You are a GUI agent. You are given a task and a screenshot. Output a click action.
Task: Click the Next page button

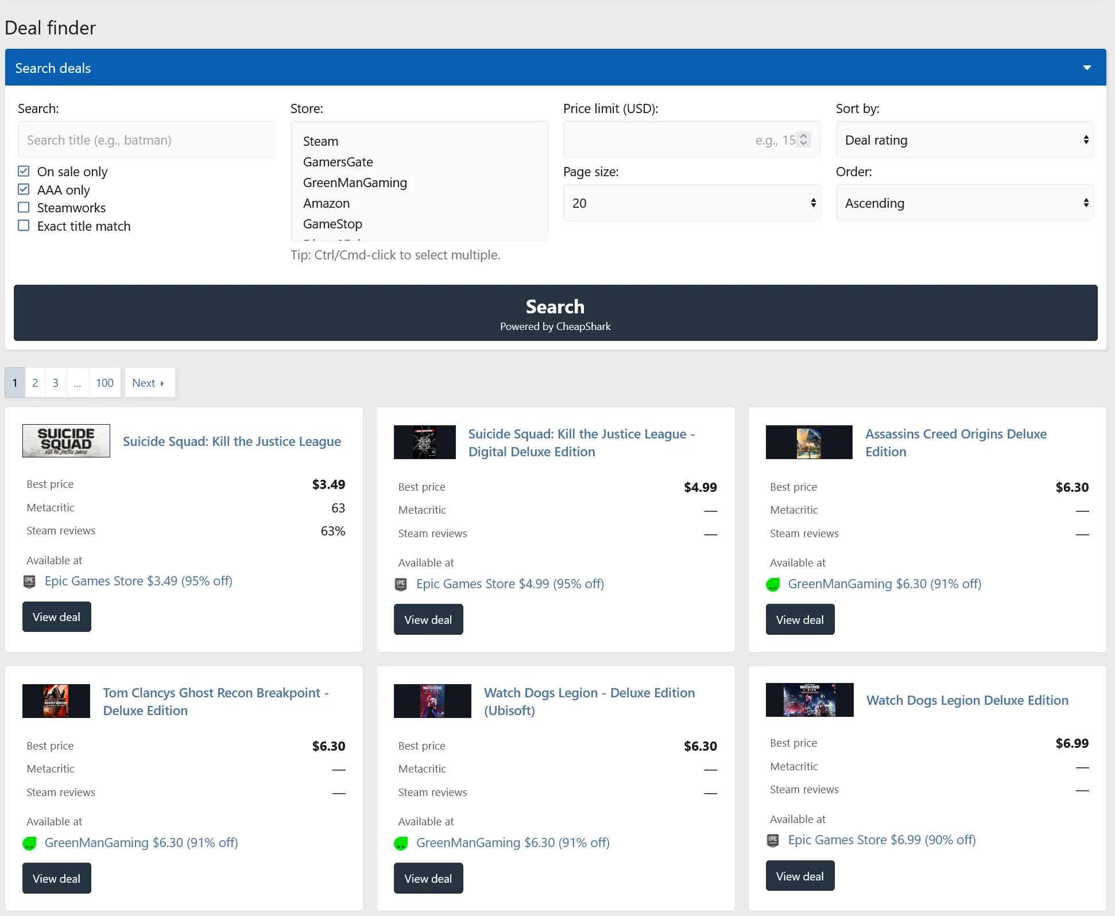coord(150,383)
